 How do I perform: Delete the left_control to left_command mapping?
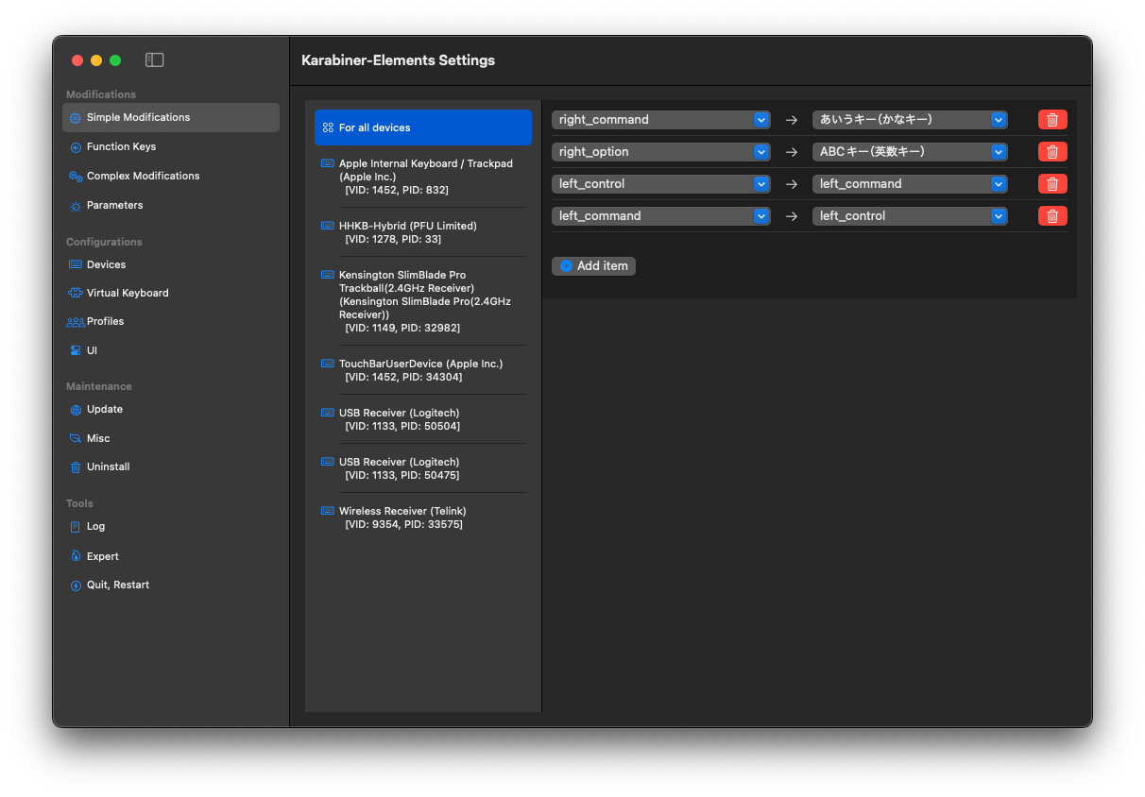[1052, 184]
